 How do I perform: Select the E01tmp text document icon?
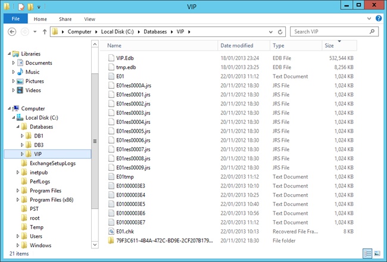tap(111, 177)
